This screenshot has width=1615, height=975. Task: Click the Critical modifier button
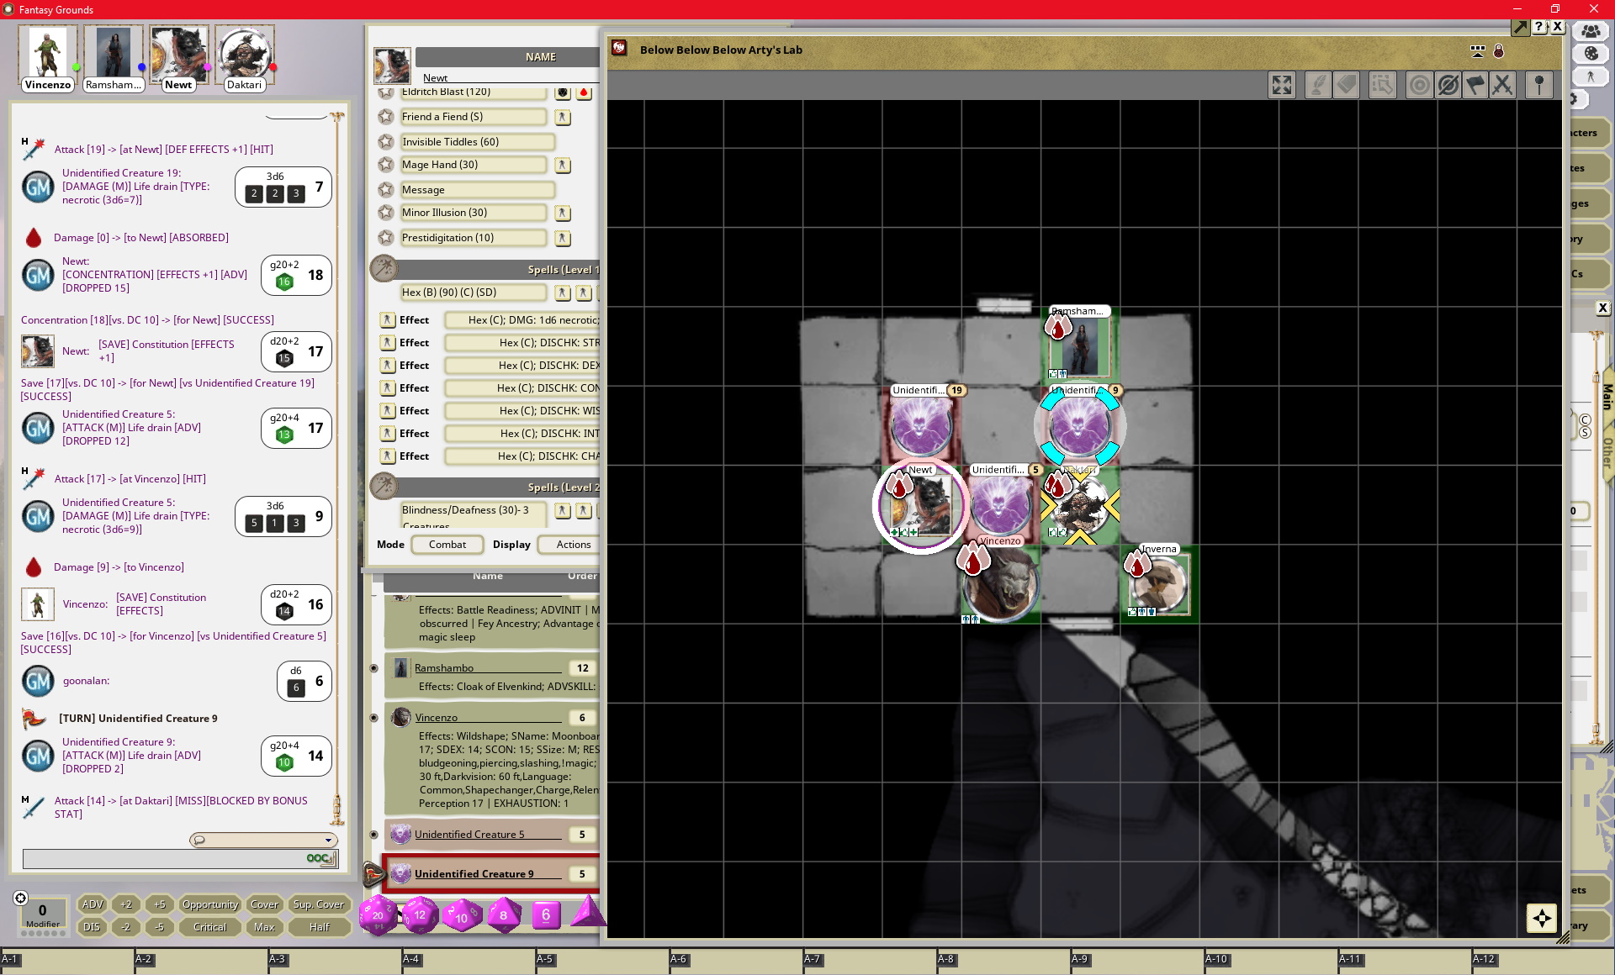click(x=210, y=927)
